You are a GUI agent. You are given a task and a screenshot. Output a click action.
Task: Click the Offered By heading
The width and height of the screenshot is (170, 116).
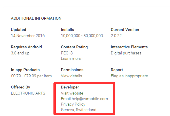click(21, 87)
